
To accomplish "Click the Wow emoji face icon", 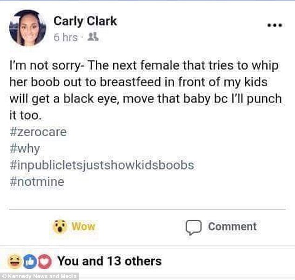I will tap(60, 226).
